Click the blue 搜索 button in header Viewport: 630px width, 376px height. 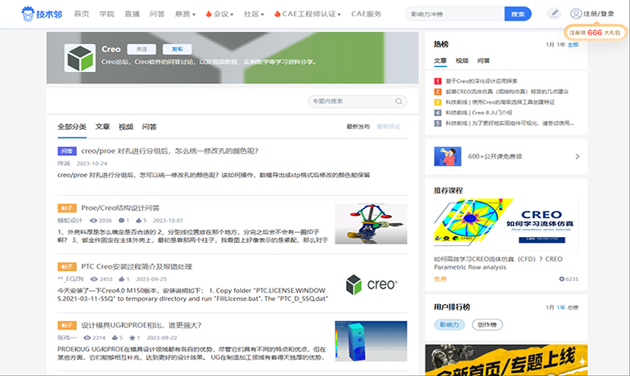click(516, 14)
